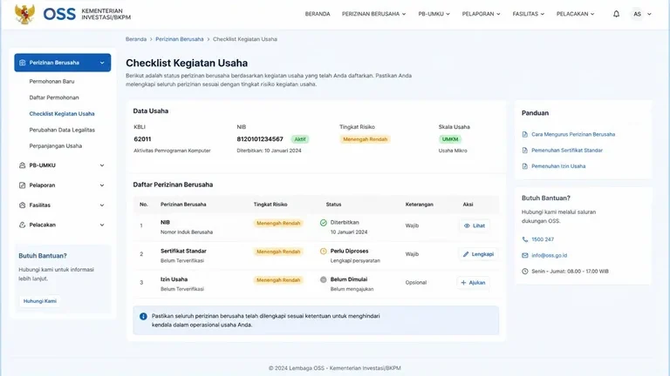Click the info icon in the blue notice banner
The image size is (670, 376).
(143, 316)
